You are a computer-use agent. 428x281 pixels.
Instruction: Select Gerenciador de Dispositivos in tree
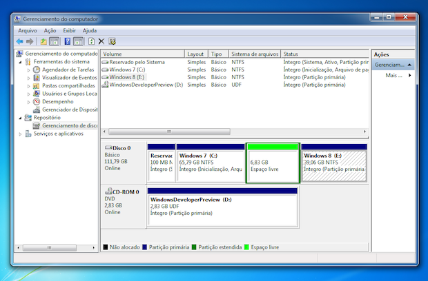pos(69,110)
